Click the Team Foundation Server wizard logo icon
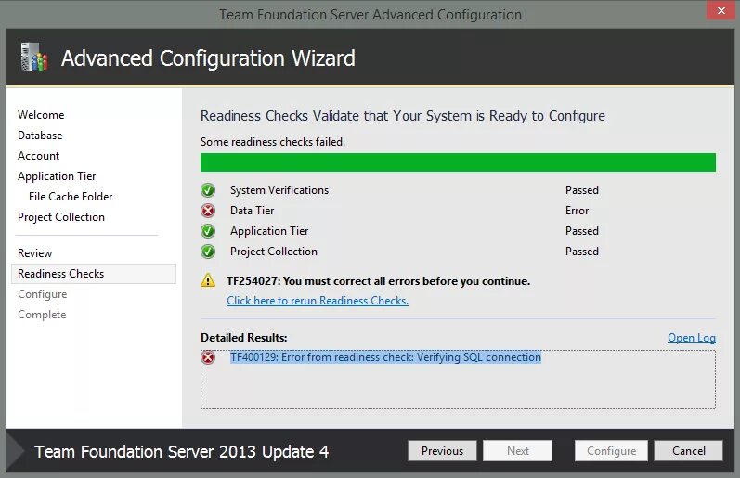 pyautogui.click(x=34, y=58)
